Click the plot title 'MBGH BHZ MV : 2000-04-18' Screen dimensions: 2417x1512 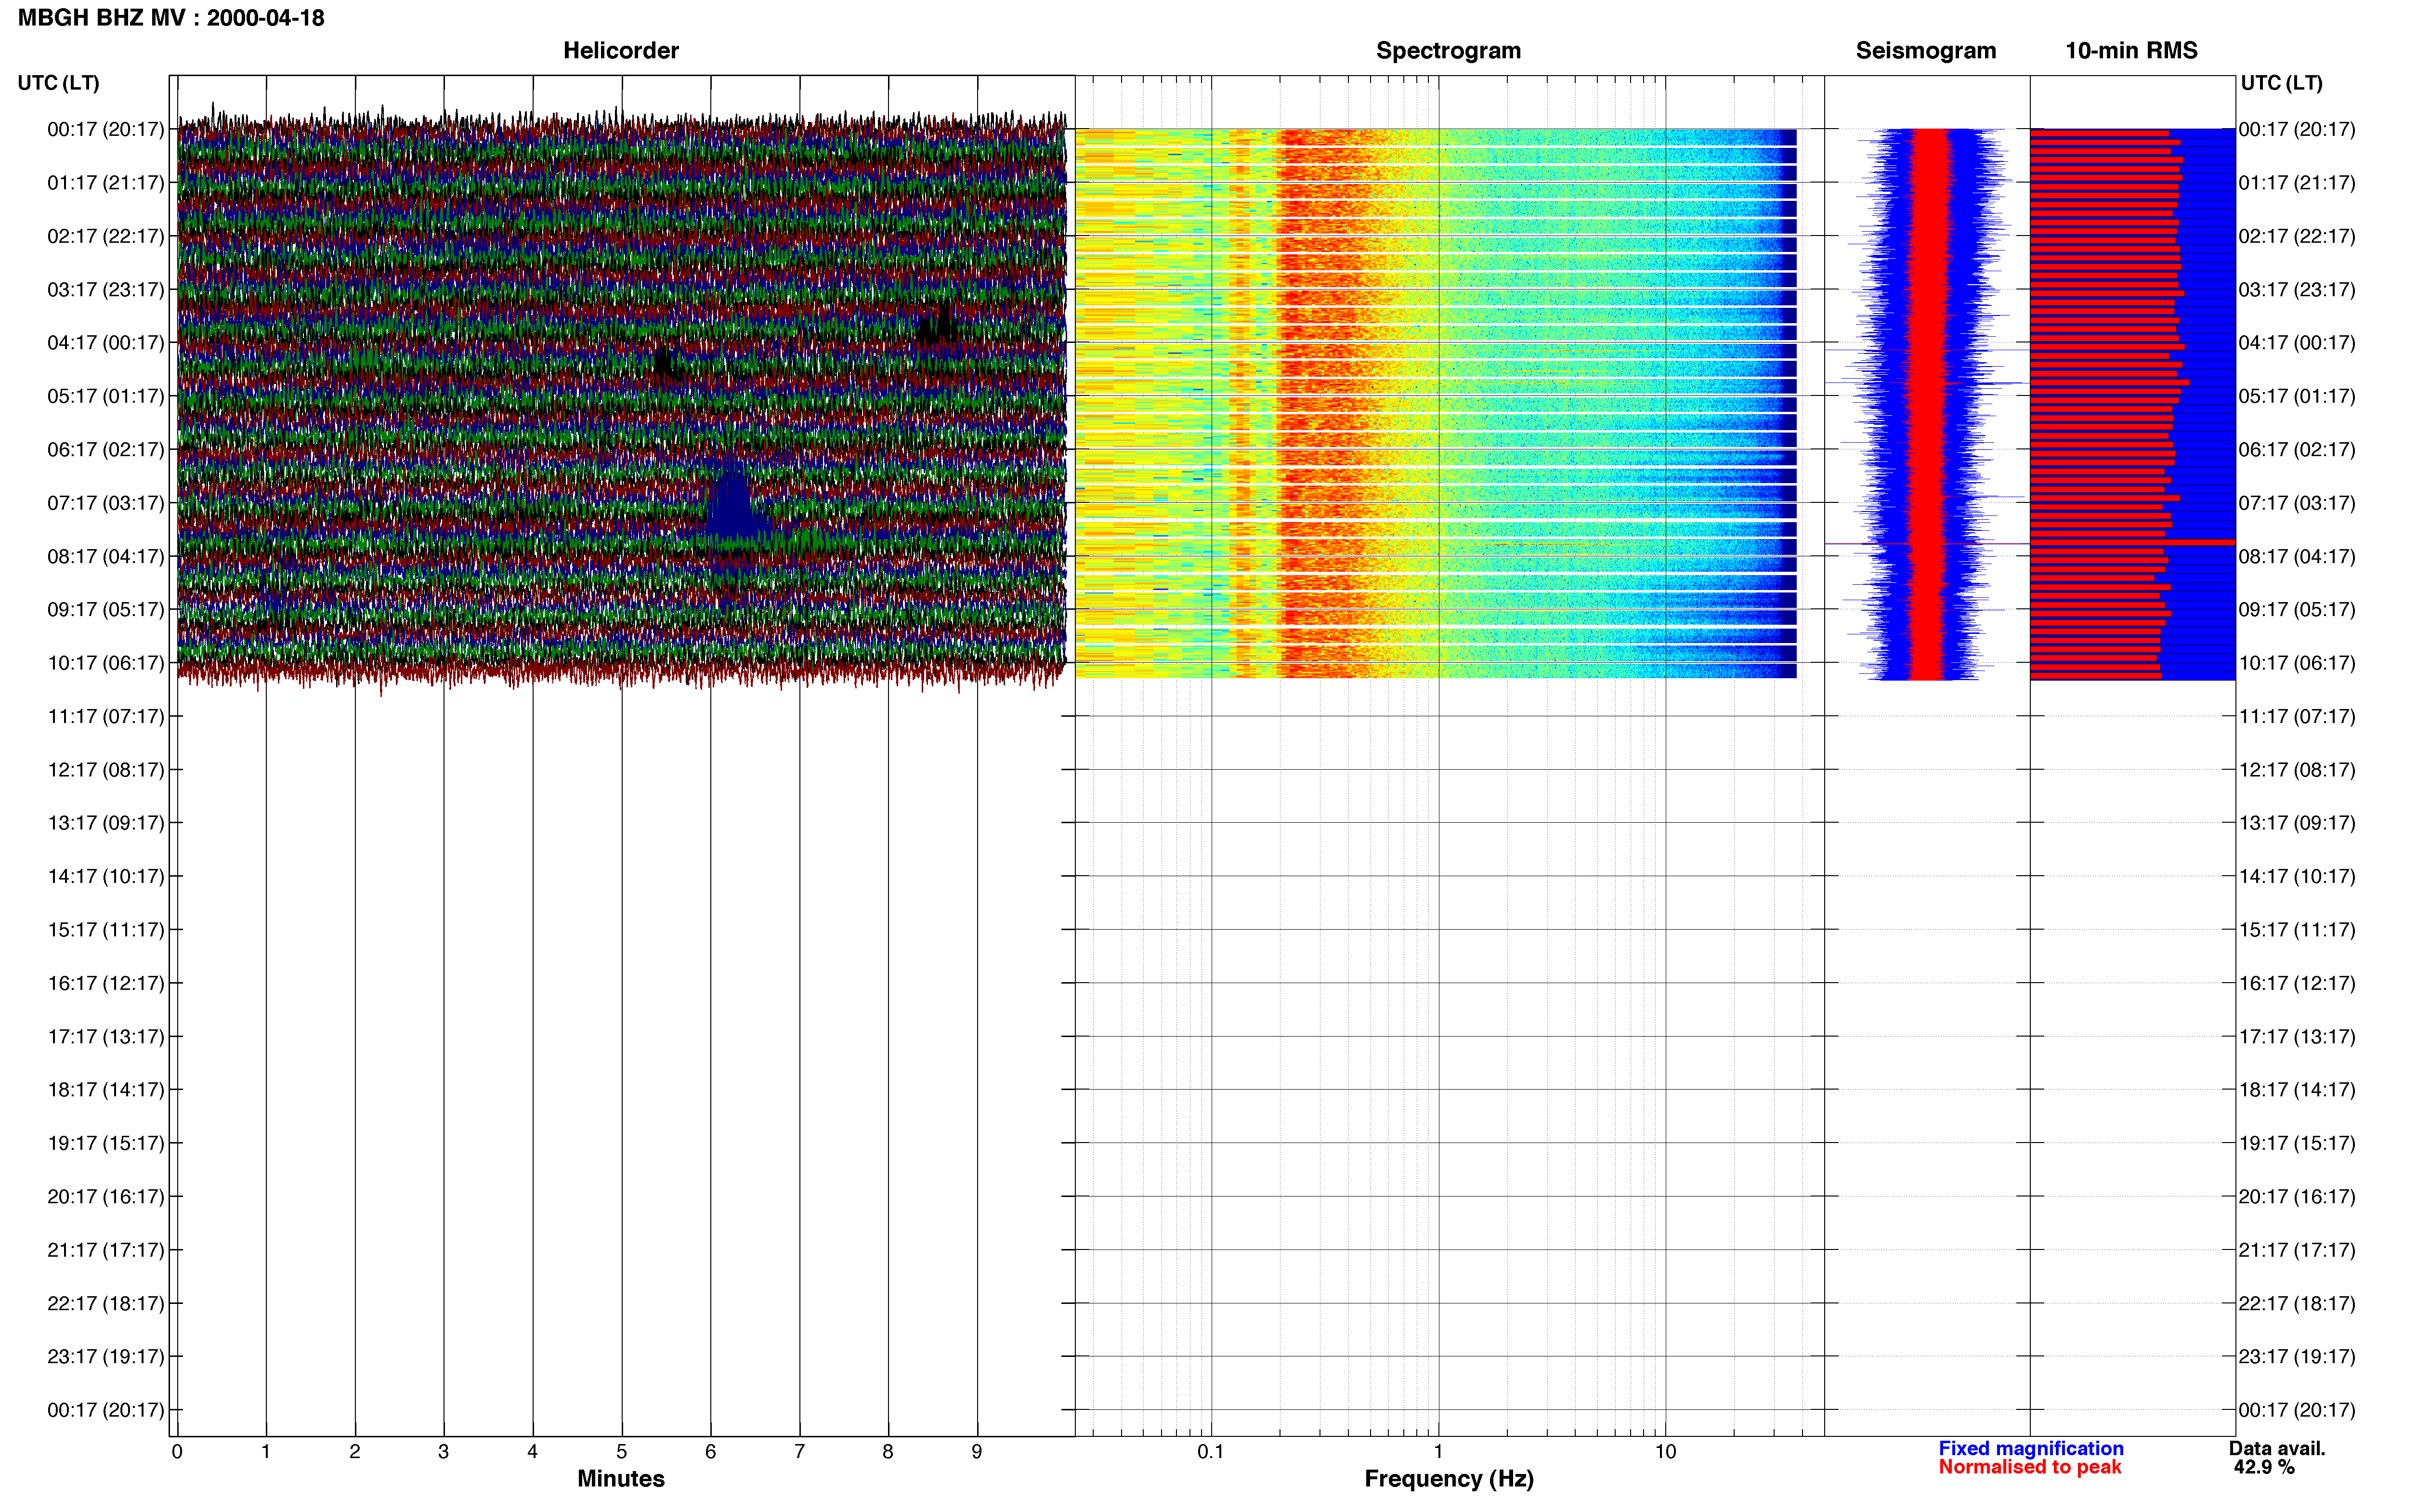pos(171,18)
